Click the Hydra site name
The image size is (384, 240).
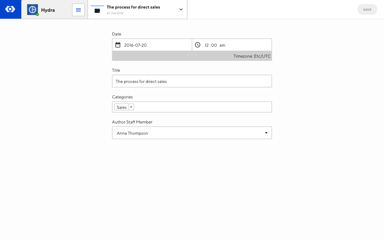click(48, 10)
